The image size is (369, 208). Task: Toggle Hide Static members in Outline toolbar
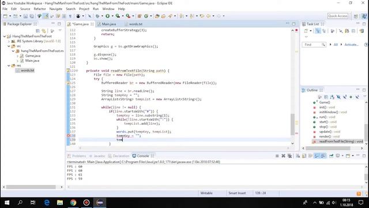345,97
